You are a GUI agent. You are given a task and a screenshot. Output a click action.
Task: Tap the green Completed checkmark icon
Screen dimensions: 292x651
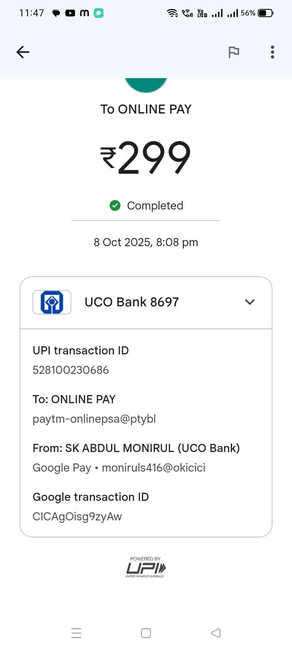click(115, 205)
